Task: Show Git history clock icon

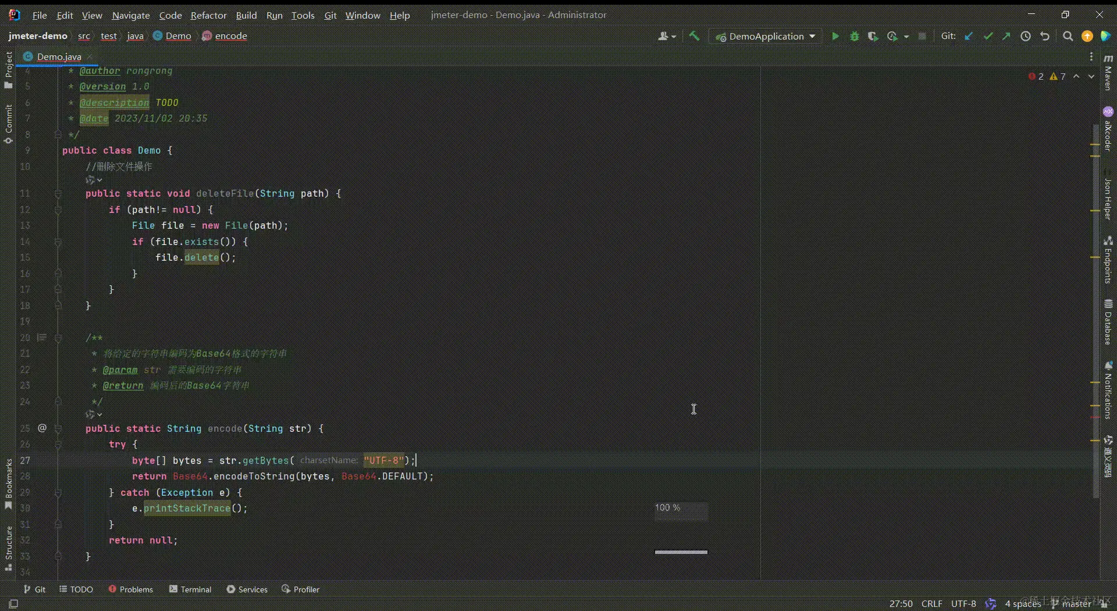Action: pyautogui.click(x=1026, y=36)
